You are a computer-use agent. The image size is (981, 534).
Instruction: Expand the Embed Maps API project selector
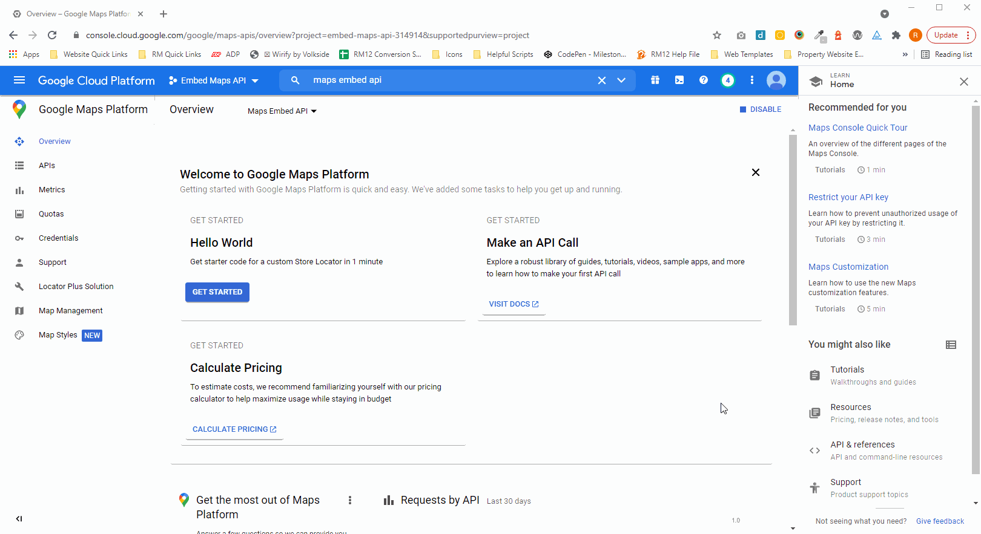click(214, 80)
